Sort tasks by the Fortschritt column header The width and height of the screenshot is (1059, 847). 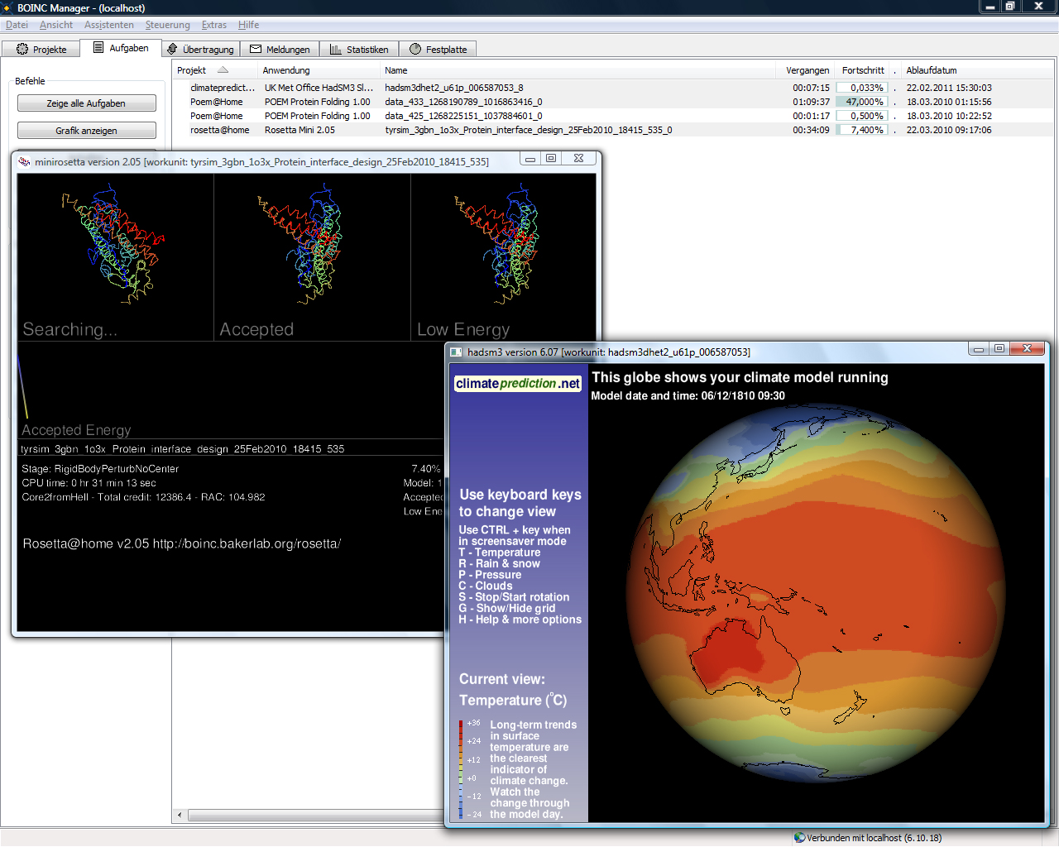(862, 70)
